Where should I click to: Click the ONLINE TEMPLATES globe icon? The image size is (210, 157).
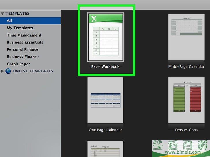pos(8,71)
